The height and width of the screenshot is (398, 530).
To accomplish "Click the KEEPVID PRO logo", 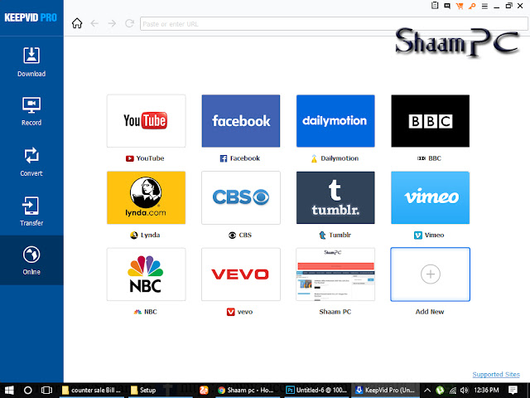I will point(31,17).
